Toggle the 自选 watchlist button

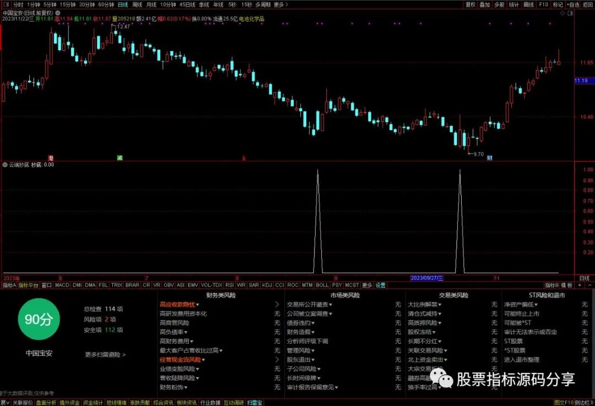click(573, 4)
